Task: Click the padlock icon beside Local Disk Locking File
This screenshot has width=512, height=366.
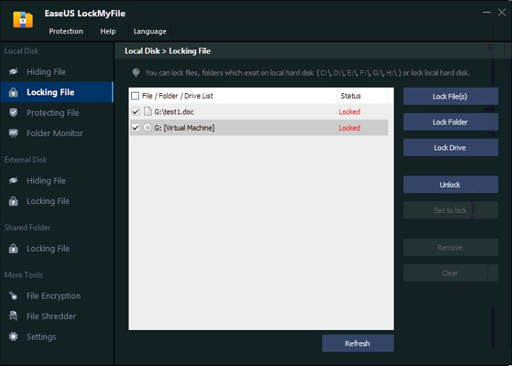Action: click(x=14, y=93)
